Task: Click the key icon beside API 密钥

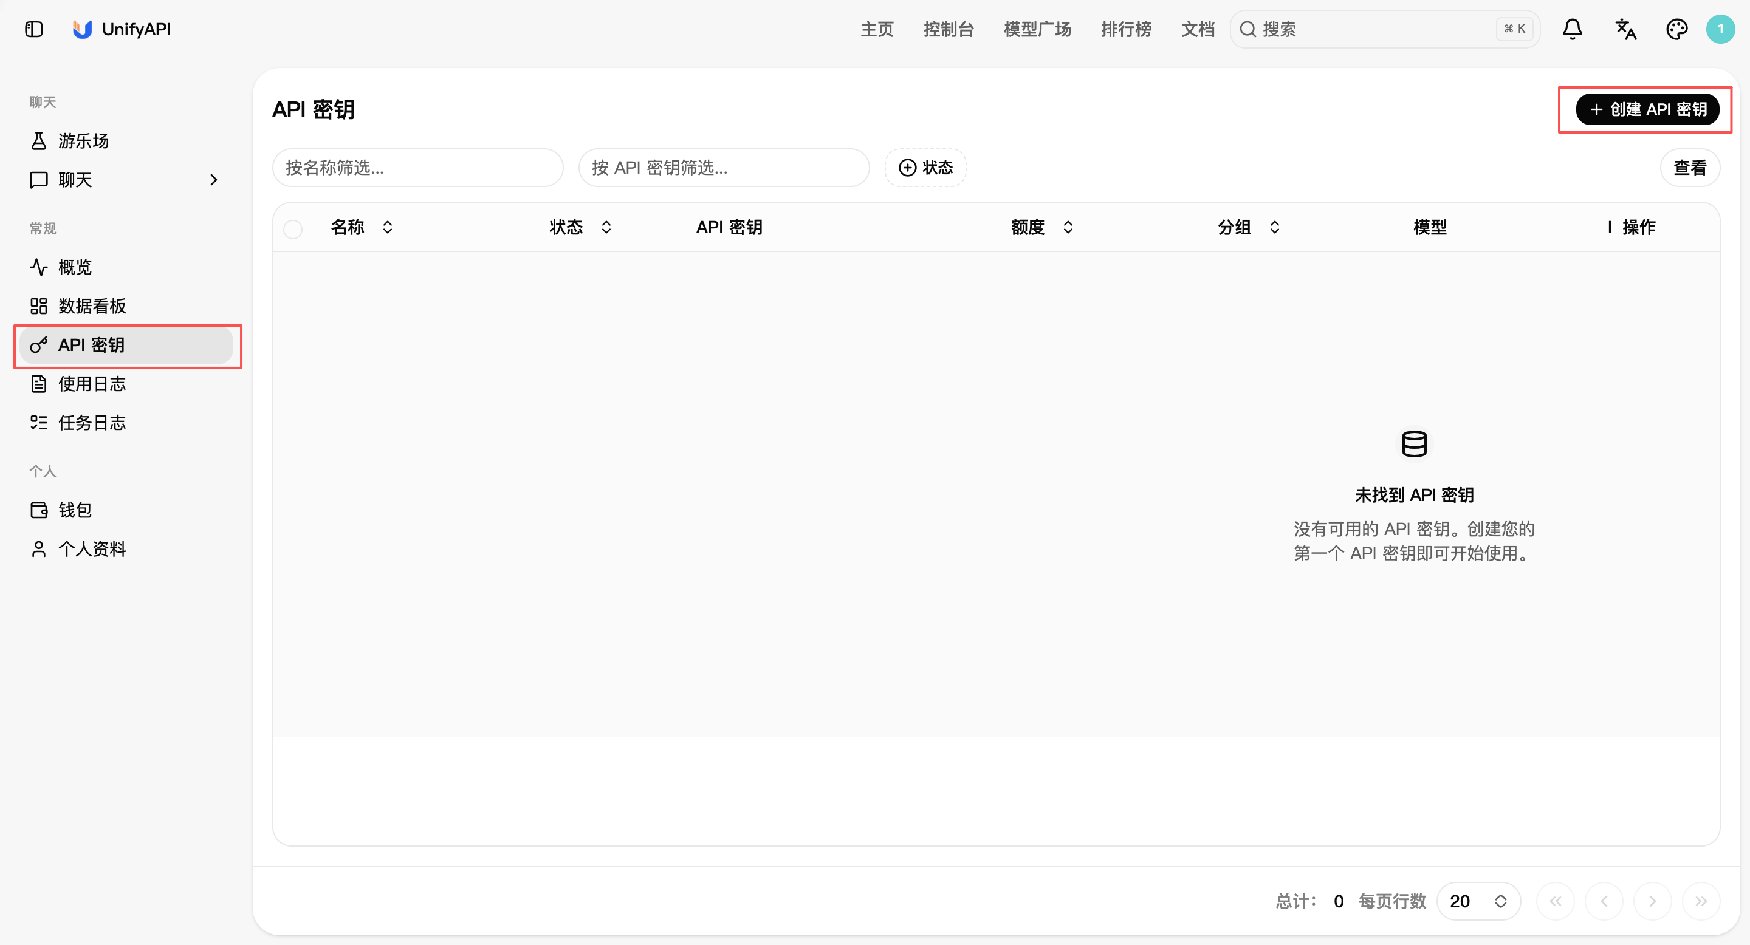Action: 39,345
